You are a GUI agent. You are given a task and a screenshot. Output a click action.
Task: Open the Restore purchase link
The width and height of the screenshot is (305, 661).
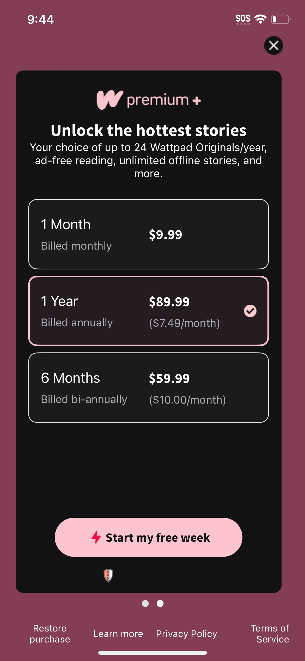point(50,634)
